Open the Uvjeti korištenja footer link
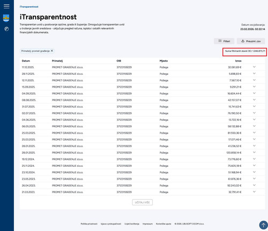The width and height of the screenshot is (268, 231). (x=132, y=224)
